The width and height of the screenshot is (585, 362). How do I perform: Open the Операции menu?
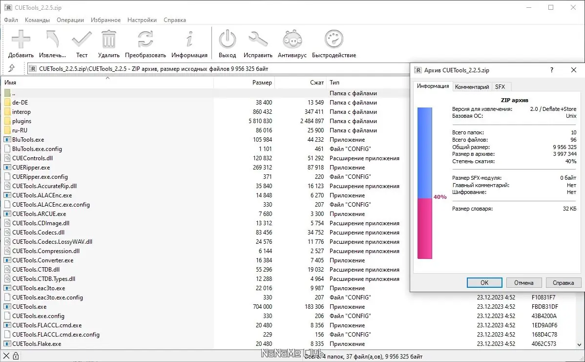tap(70, 20)
